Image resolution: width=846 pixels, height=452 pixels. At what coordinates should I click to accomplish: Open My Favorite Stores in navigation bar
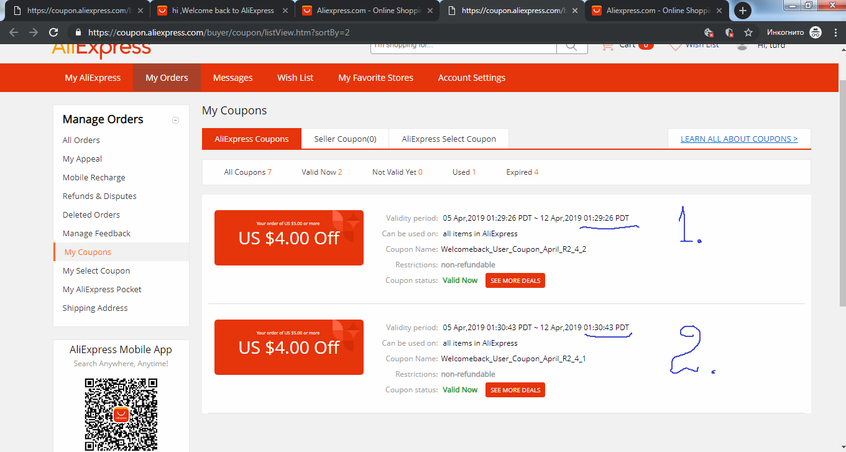point(375,78)
